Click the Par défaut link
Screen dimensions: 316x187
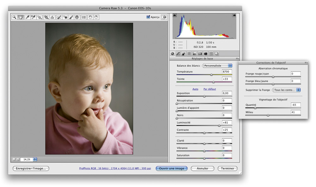[x=210, y=89]
